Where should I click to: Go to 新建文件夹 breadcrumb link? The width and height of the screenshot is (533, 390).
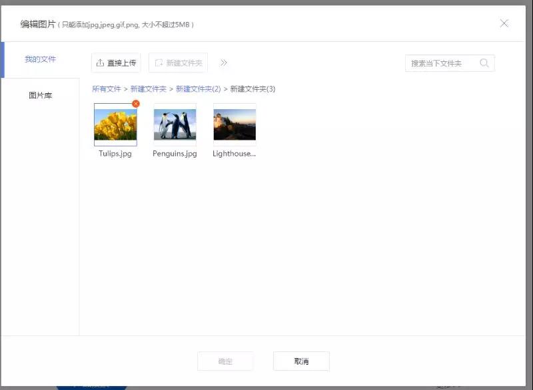[x=148, y=89]
